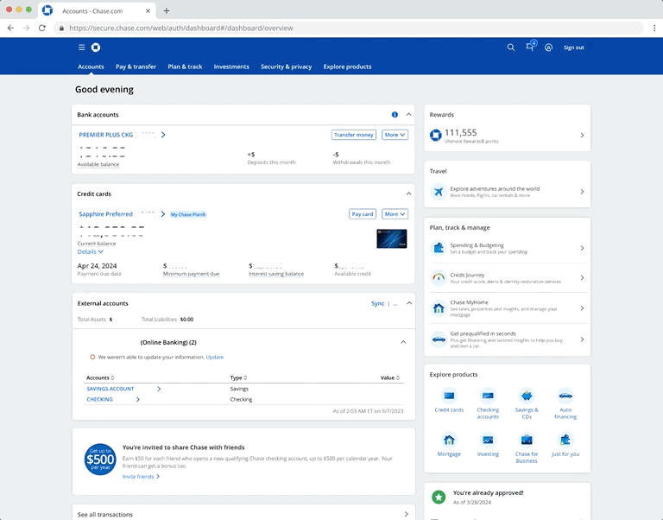Image resolution: width=663 pixels, height=520 pixels.
Task: Open See all transactions row
Action: [243, 514]
